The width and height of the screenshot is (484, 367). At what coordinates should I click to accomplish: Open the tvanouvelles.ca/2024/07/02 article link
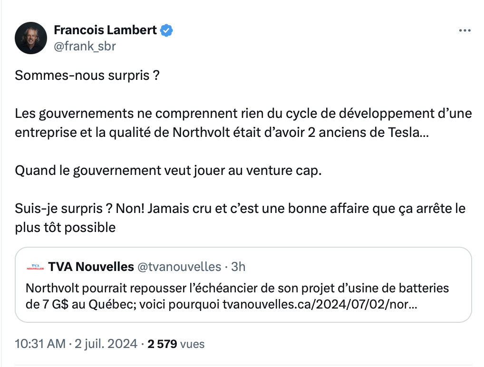pos(320,304)
